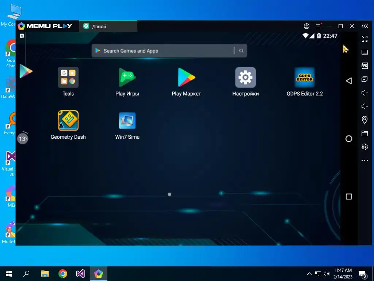Image resolution: width=374 pixels, height=281 pixels.
Task: Click search magnifier in search bar
Action: click(x=241, y=50)
